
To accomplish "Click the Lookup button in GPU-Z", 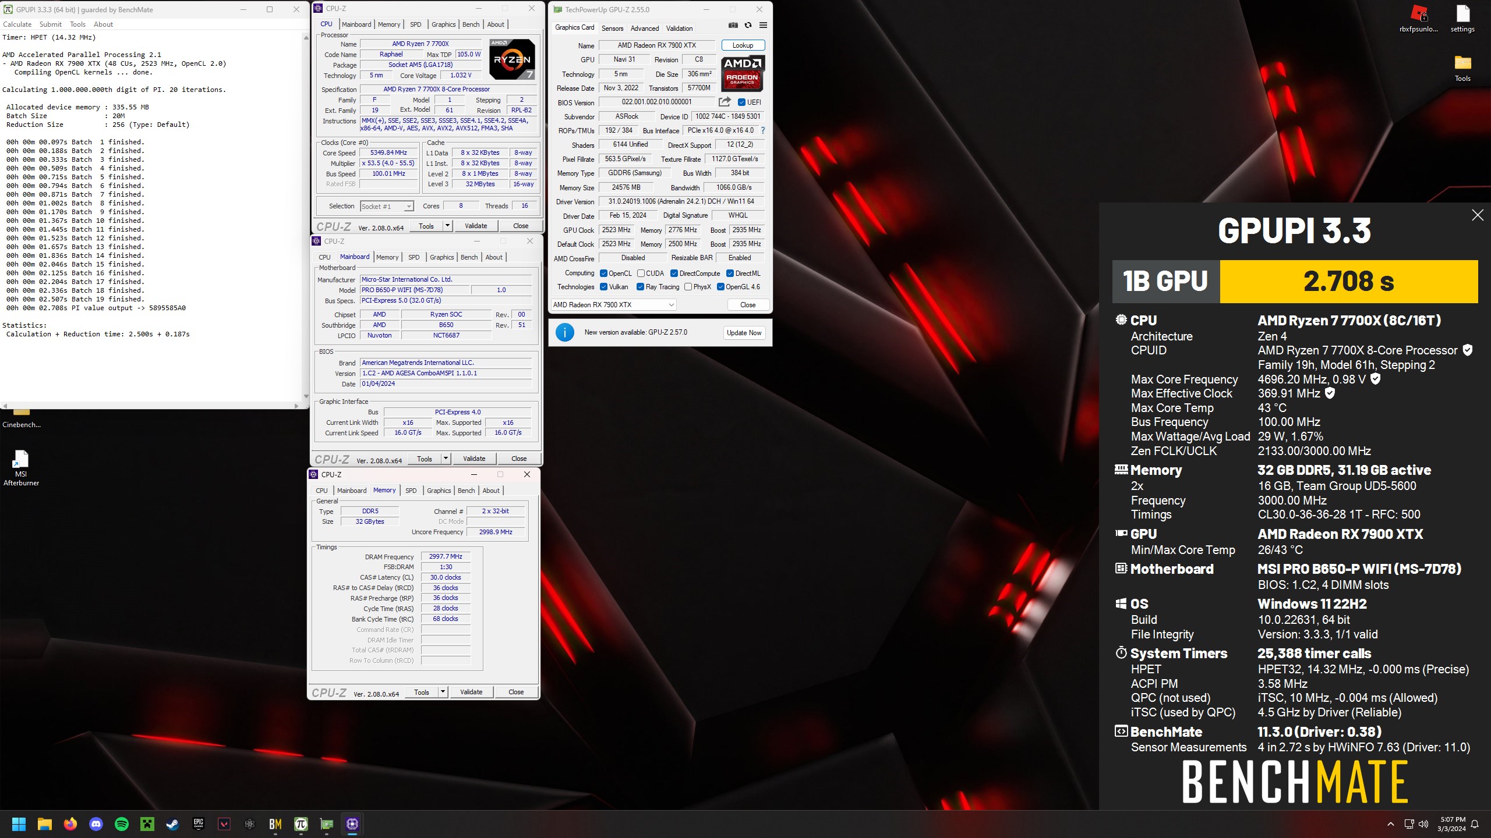I will pos(743,45).
